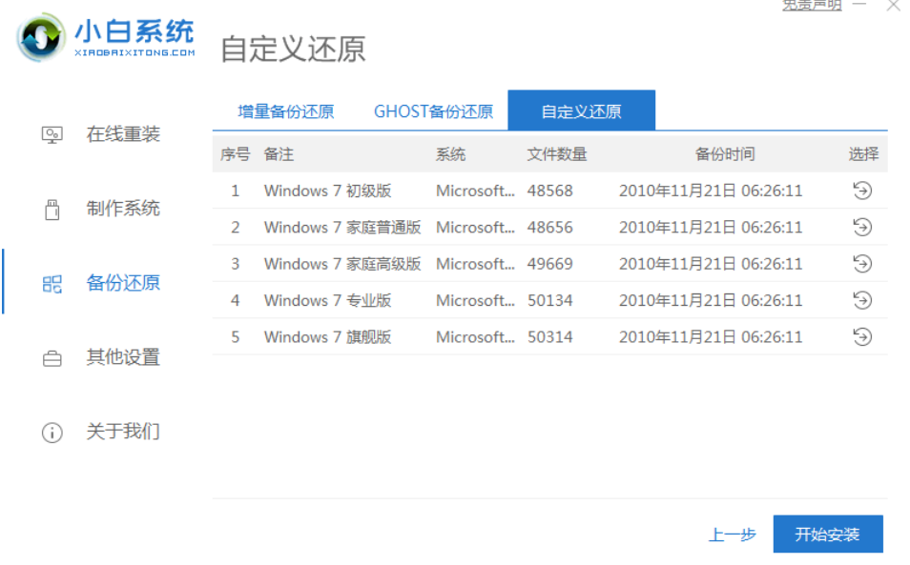Pick the restore icon for Windows 7 旗舰版

click(861, 336)
